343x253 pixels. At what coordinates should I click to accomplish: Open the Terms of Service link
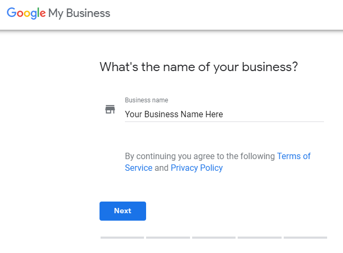(294, 156)
